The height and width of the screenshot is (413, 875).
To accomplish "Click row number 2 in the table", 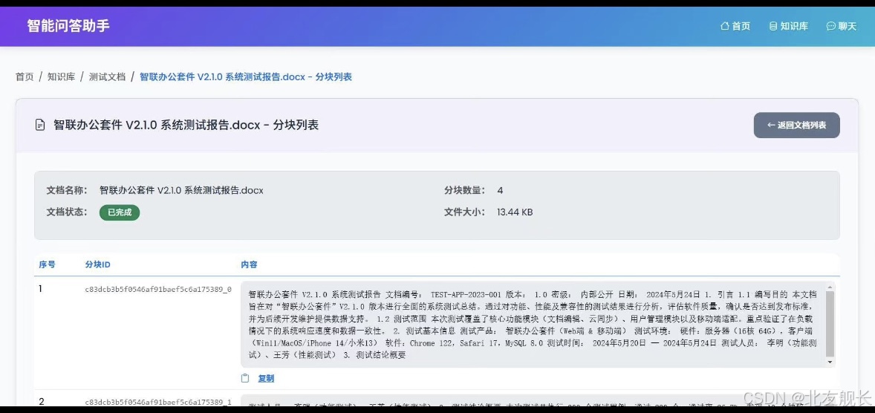I will tap(42, 401).
